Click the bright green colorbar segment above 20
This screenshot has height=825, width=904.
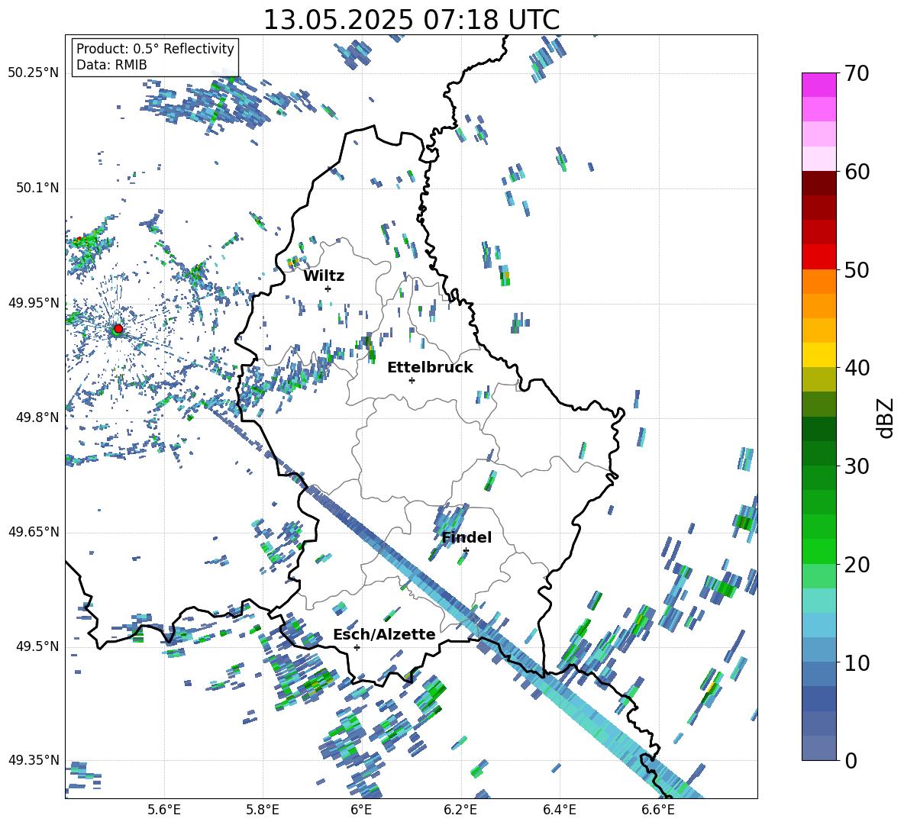(818, 551)
